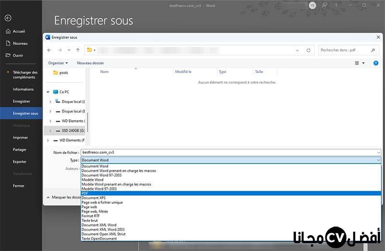The height and width of the screenshot is (251, 385).
Task: Choose Page web, filtrée type
Action: tap(231, 212)
